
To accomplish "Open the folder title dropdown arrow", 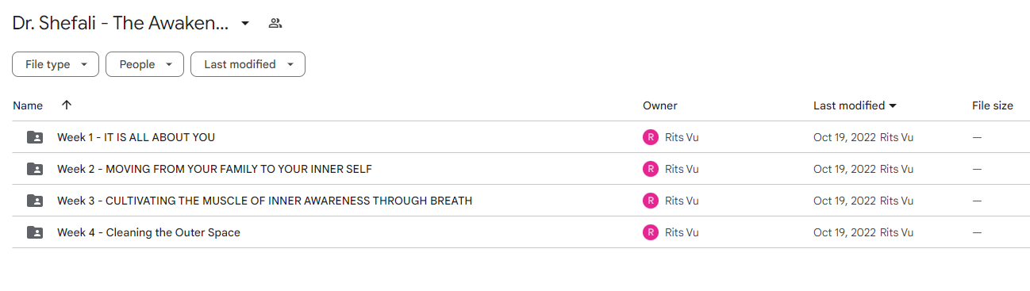I will point(245,23).
